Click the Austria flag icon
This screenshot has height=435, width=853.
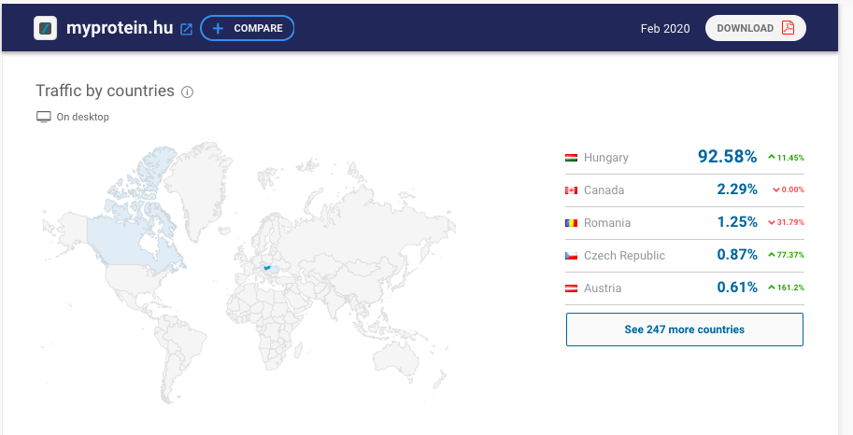pyautogui.click(x=571, y=288)
